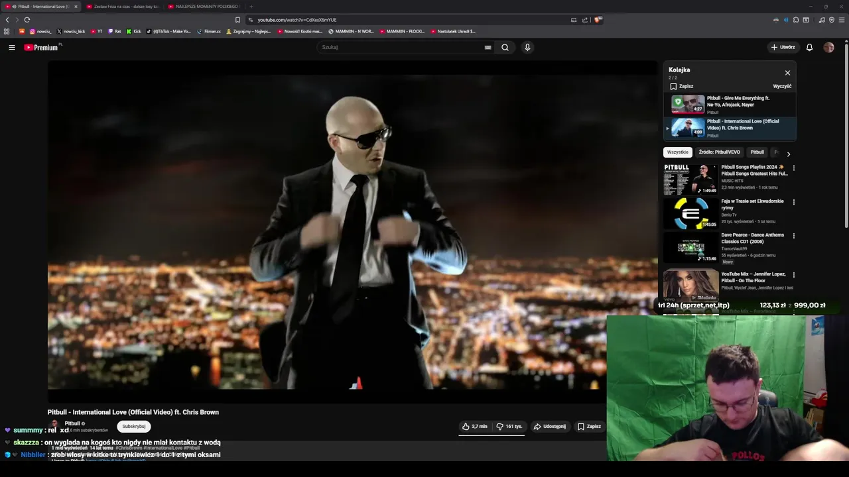Switch to the Zestaw Friza na czas tab
Image resolution: width=849 pixels, height=477 pixels.
[x=123, y=7]
